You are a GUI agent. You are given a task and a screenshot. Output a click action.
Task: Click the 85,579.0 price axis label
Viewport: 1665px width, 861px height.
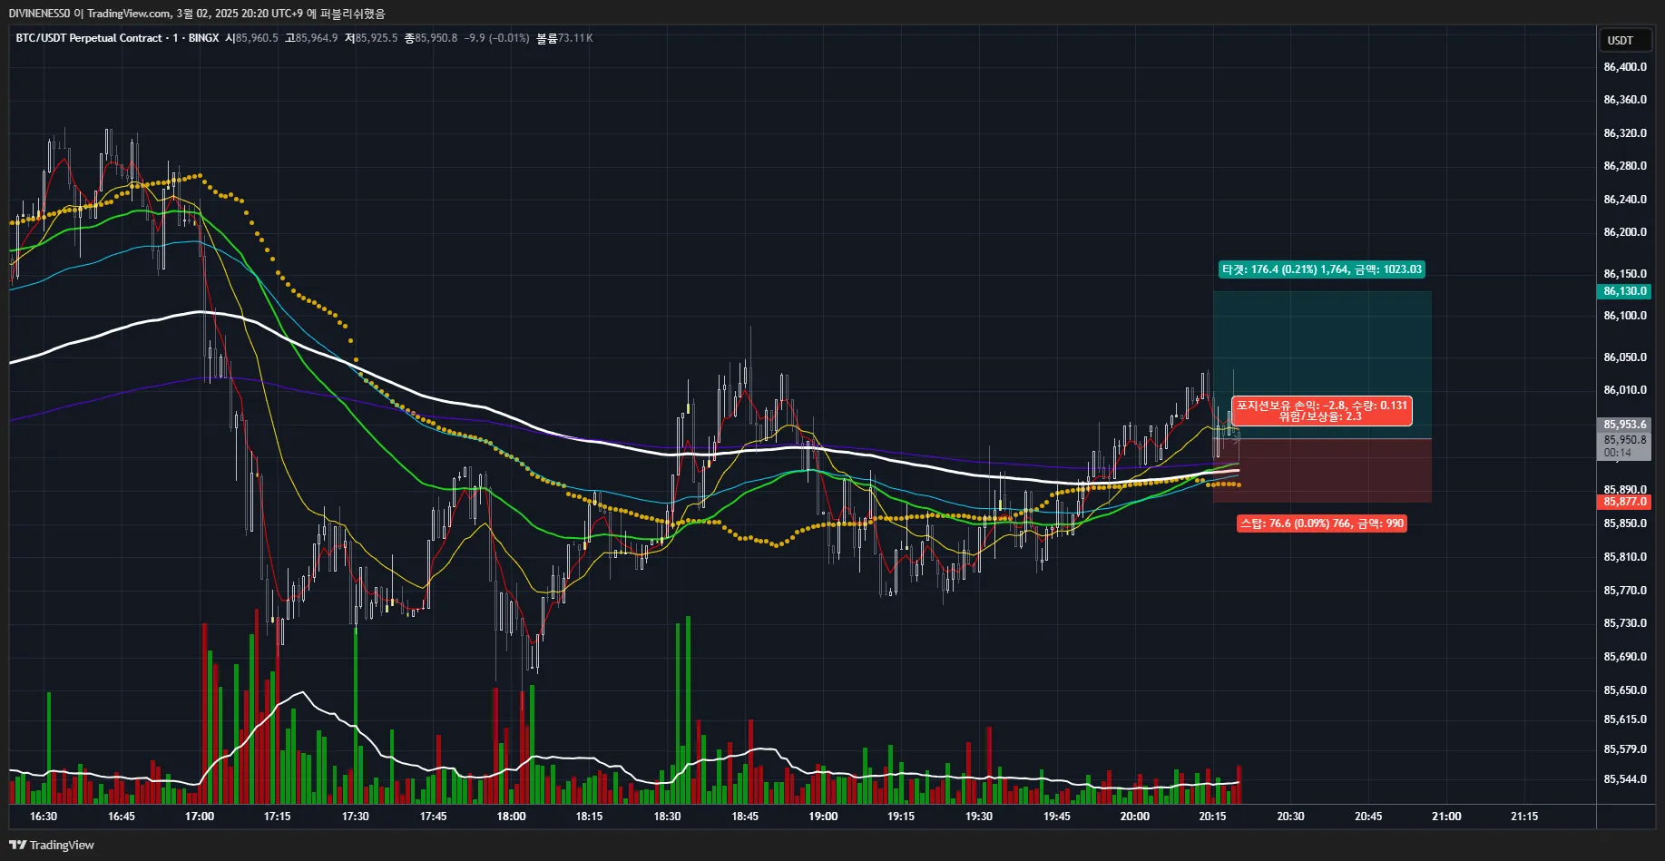coord(1625,749)
